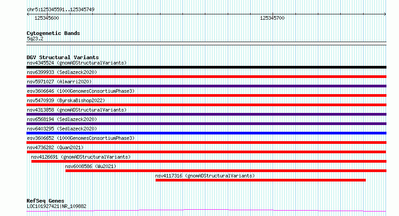
Task: Click the 125345600 ruler coordinate
Action: coord(47,18)
